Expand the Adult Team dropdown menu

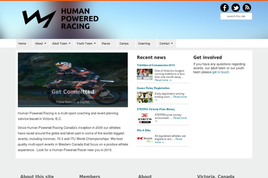pyautogui.click(x=62, y=44)
